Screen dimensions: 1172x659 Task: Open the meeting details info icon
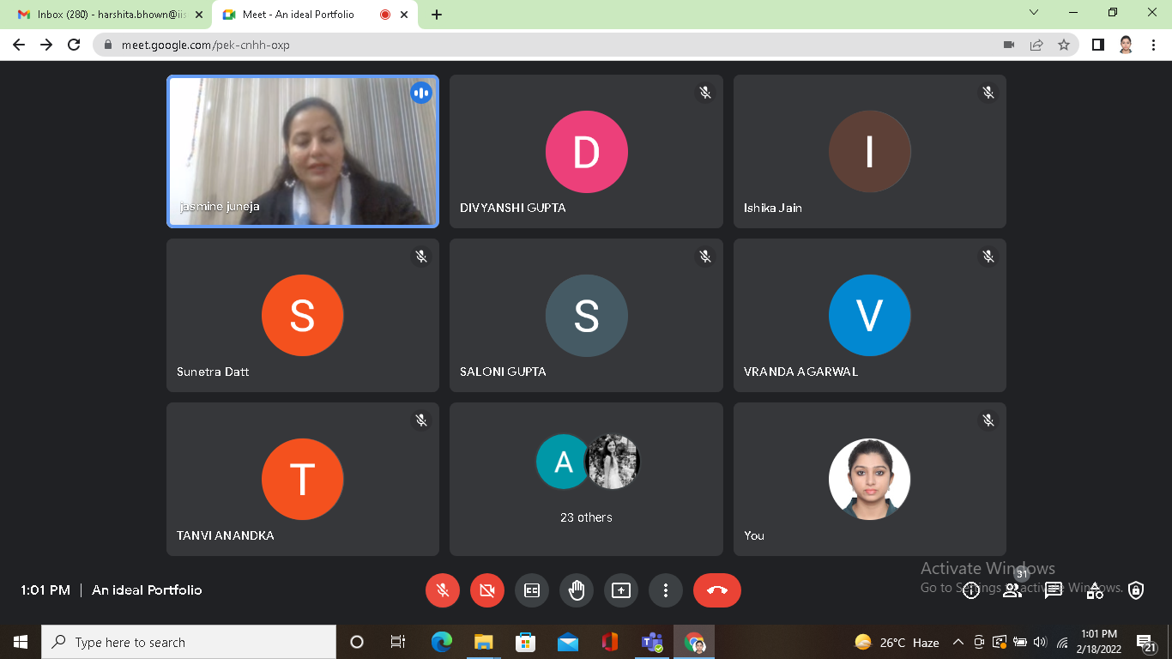971,590
